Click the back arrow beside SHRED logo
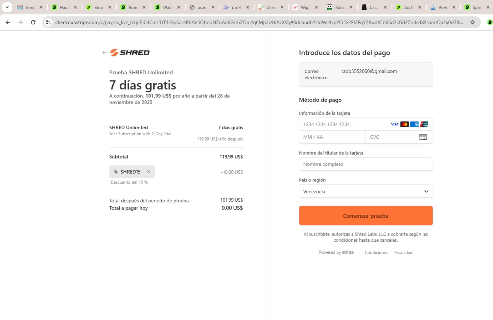493x320 pixels. pos(104,53)
